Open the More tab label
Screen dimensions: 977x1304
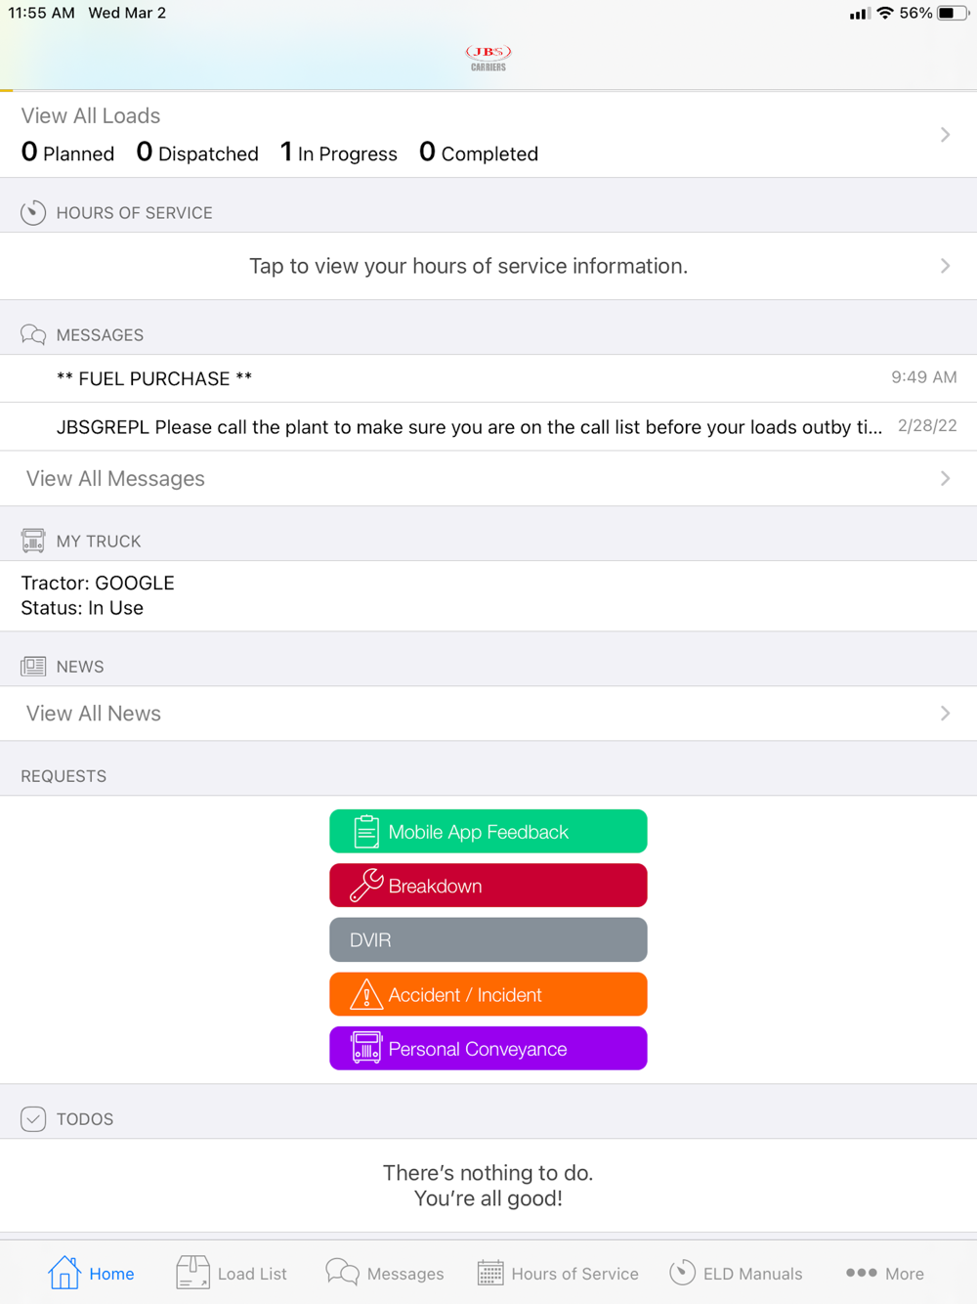point(905,1274)
